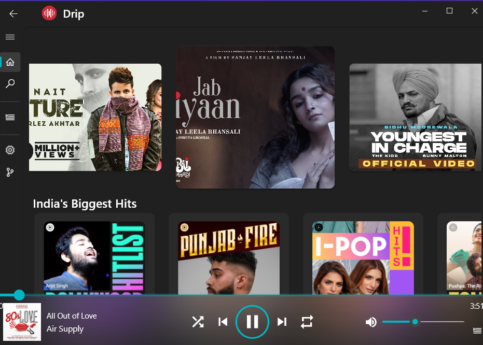
Task: Click the 3:51 track duration
Action: 476,306
